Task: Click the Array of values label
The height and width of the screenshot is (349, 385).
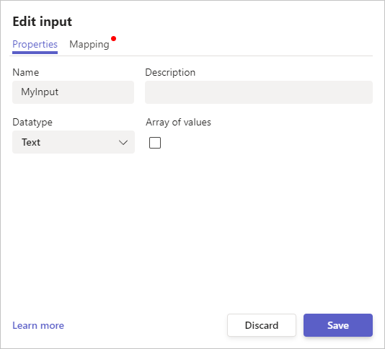Action: (178, 122)
